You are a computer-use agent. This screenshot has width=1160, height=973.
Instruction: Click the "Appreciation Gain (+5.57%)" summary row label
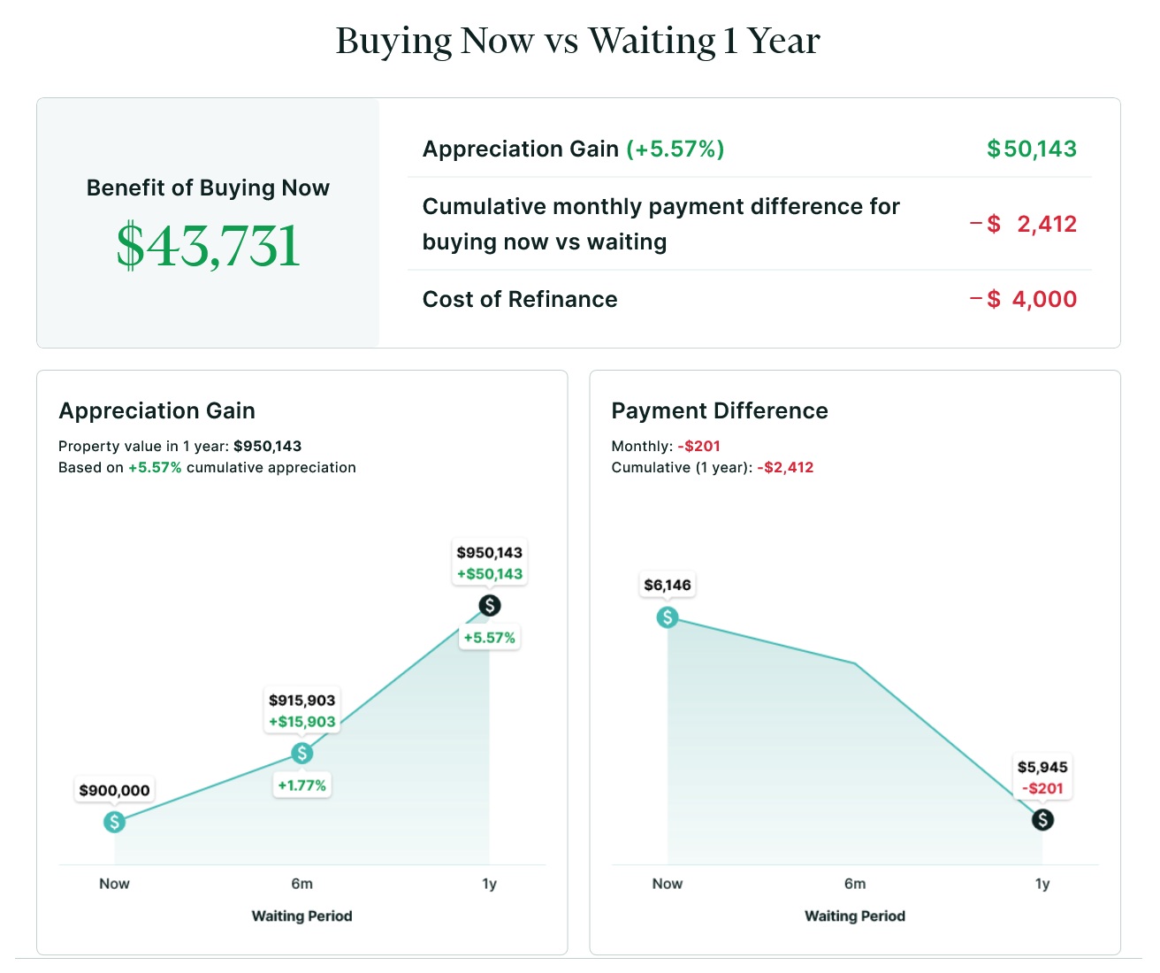(573, 149)
